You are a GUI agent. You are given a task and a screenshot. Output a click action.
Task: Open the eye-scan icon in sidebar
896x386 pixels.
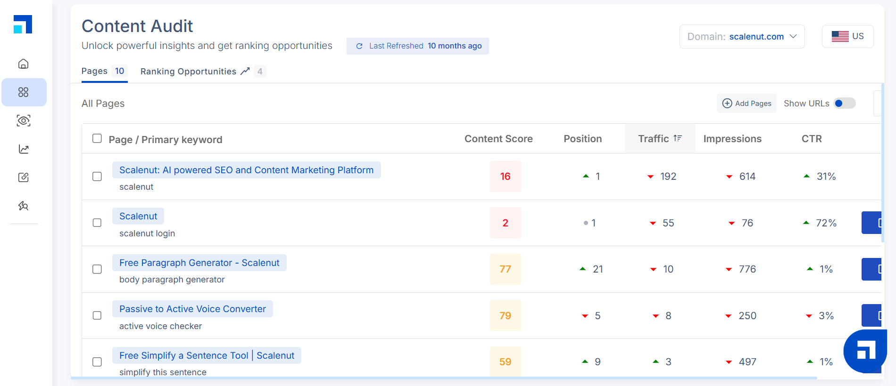(24, 121)
